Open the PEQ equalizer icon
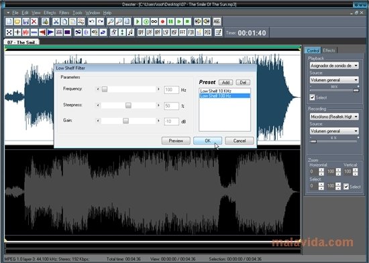 pyautogui.click(x=207, y=32)
